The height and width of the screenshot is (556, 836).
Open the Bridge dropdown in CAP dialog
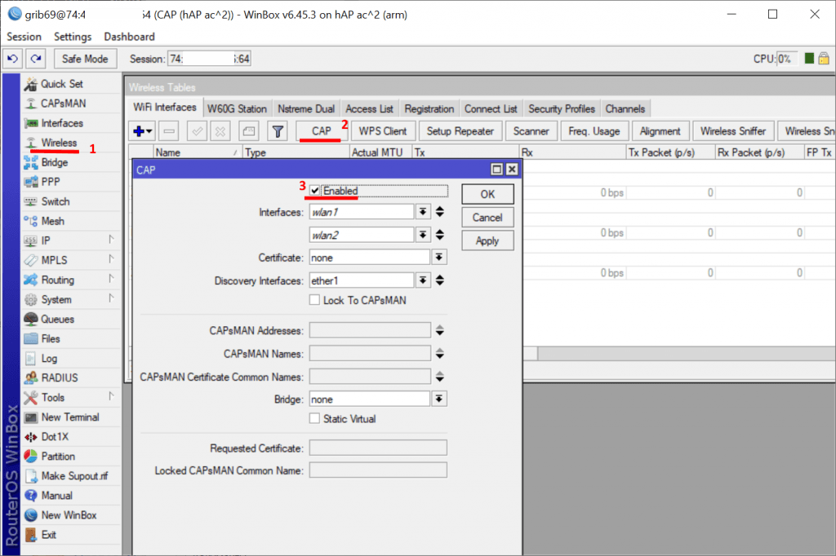coord(439,399)
